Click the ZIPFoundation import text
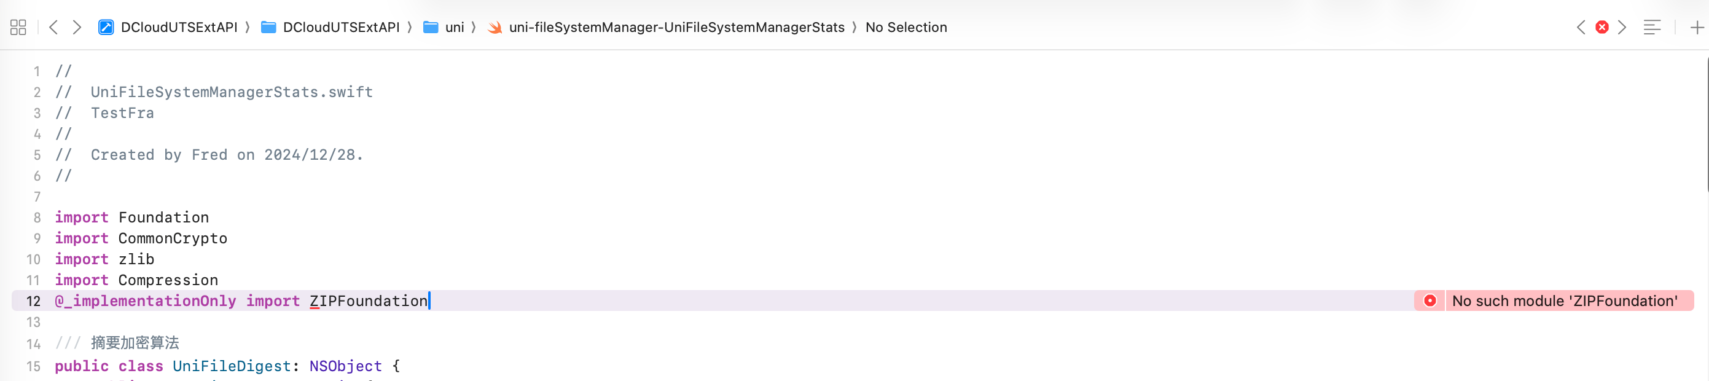Image resolution: width=1709 pixels, height=381 pixels. point(368,300)
